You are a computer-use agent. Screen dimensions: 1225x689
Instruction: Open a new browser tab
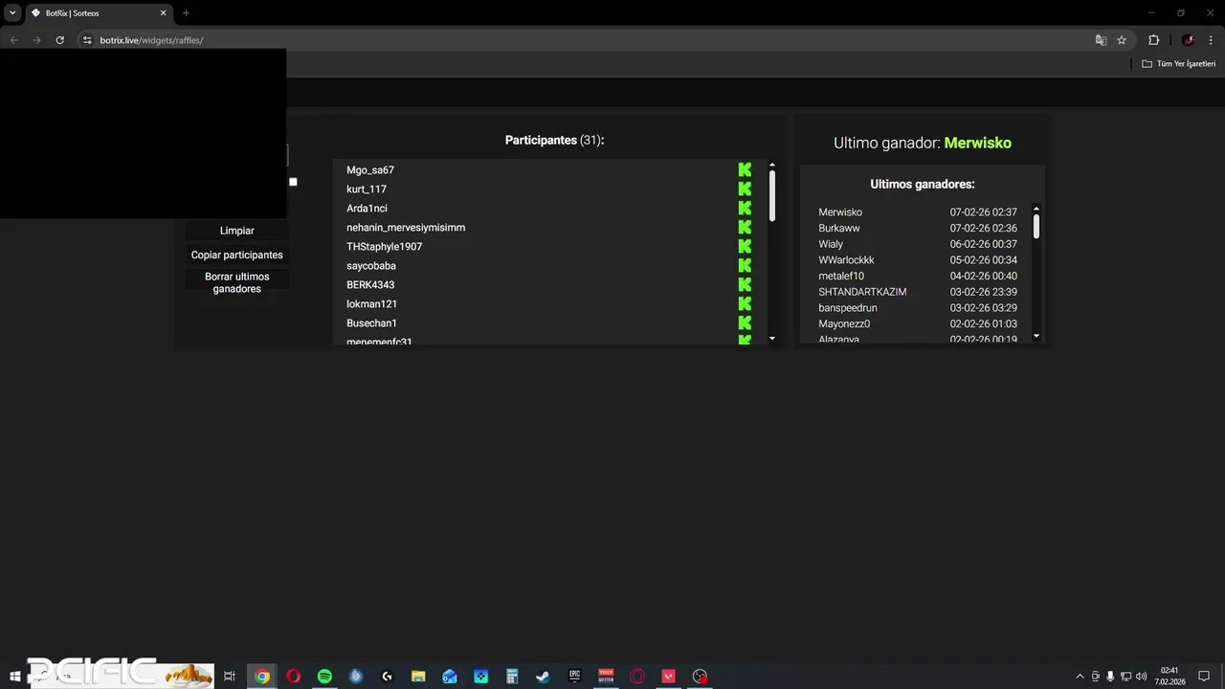pos(186,12)
